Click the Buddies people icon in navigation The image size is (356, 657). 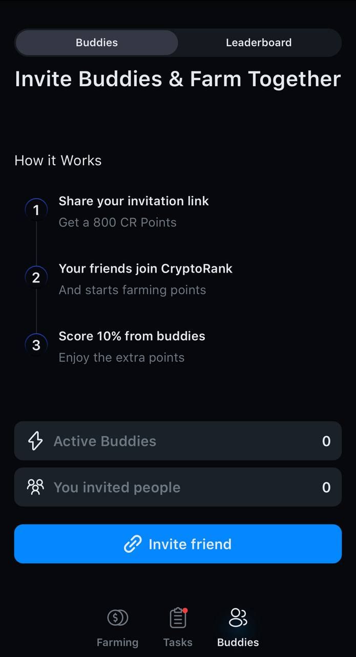[238, 617]
